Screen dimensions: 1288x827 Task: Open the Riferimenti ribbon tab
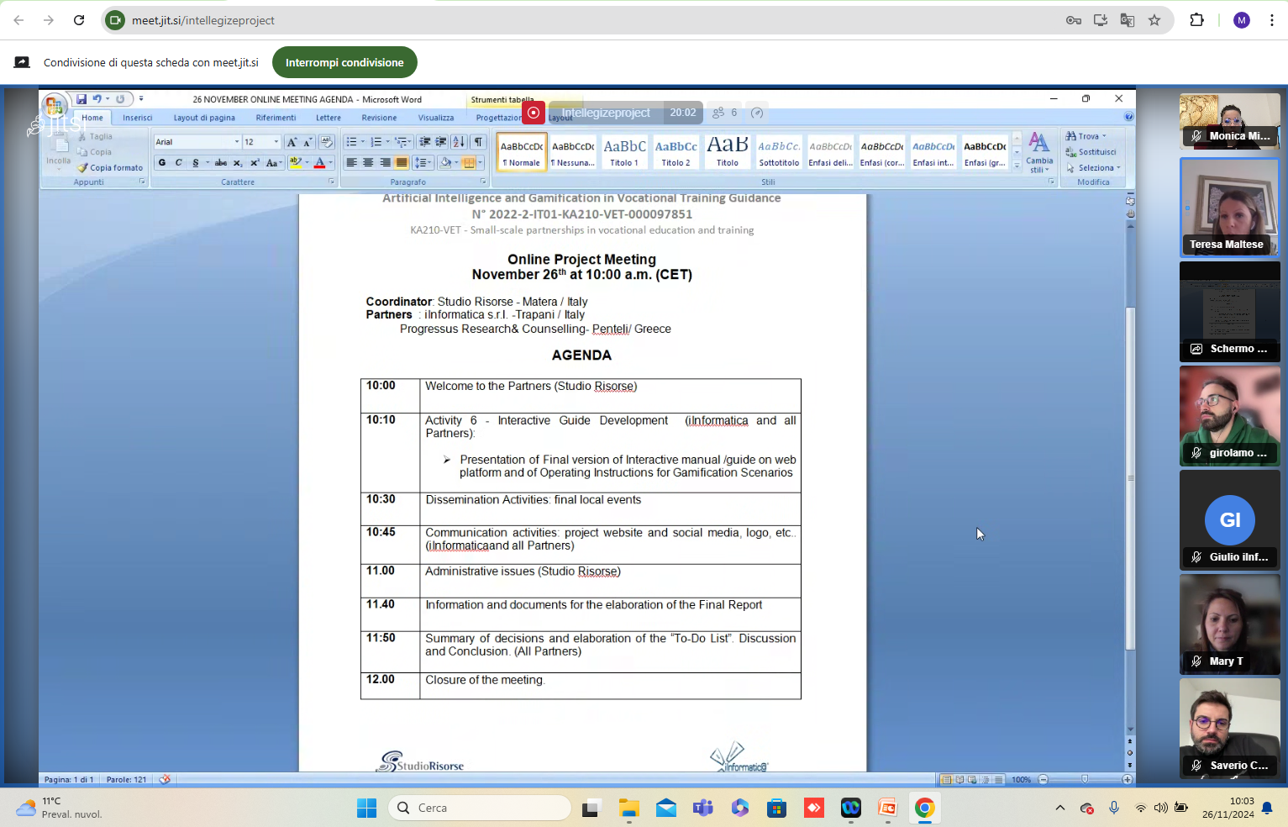(x=276, y=118)
